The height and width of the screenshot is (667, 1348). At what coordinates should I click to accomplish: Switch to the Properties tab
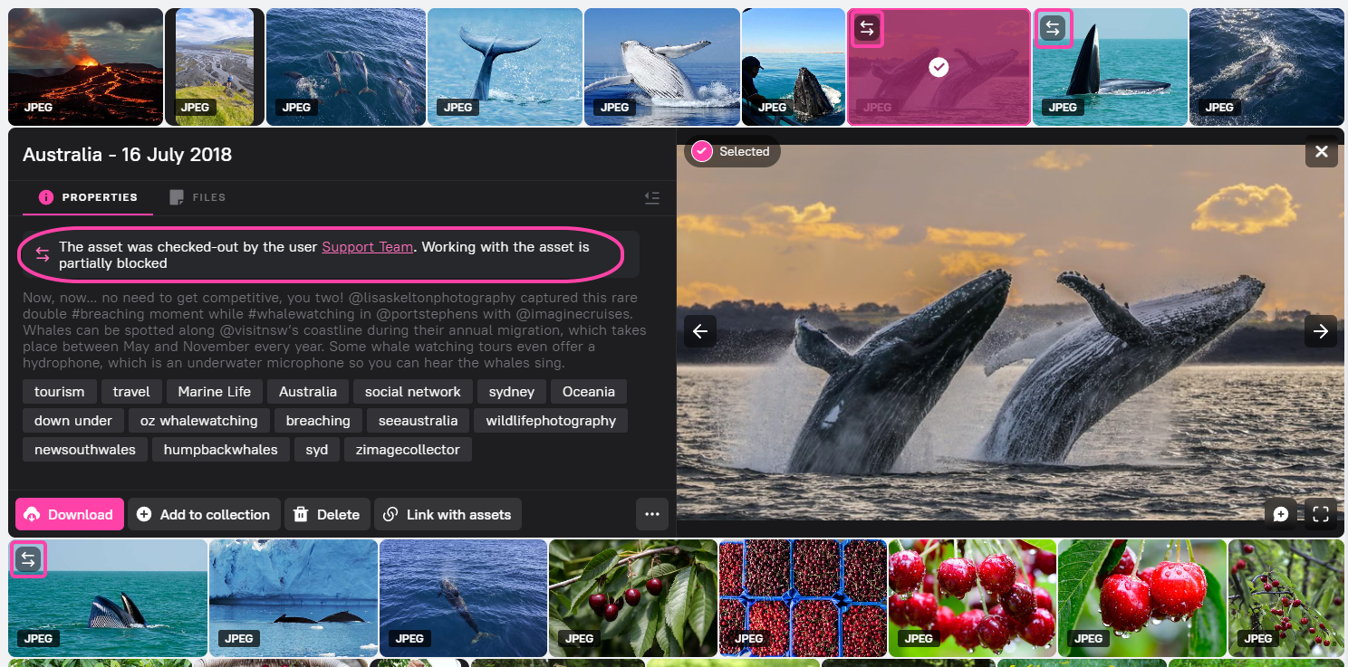pos(89,197)
